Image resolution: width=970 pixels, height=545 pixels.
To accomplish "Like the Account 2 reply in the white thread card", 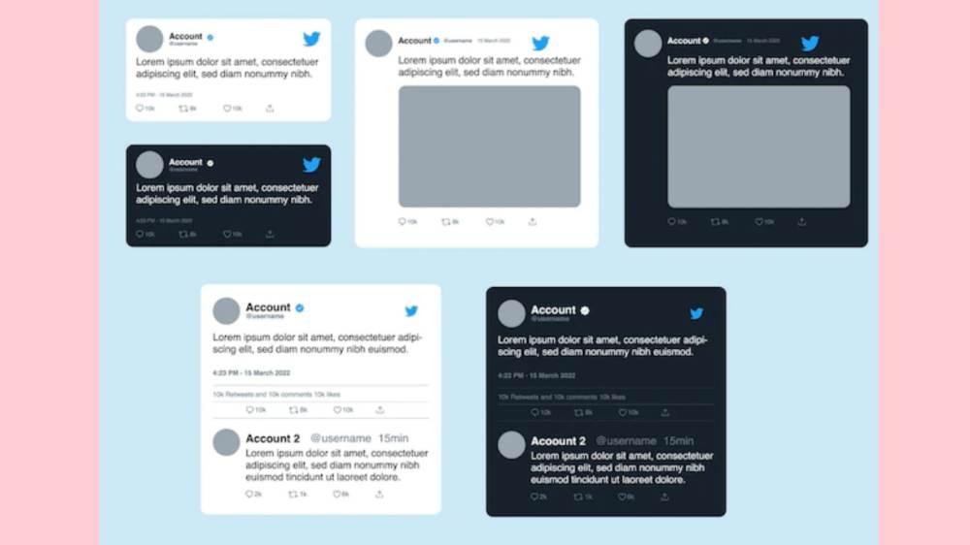I will click(x=337, y=495).
